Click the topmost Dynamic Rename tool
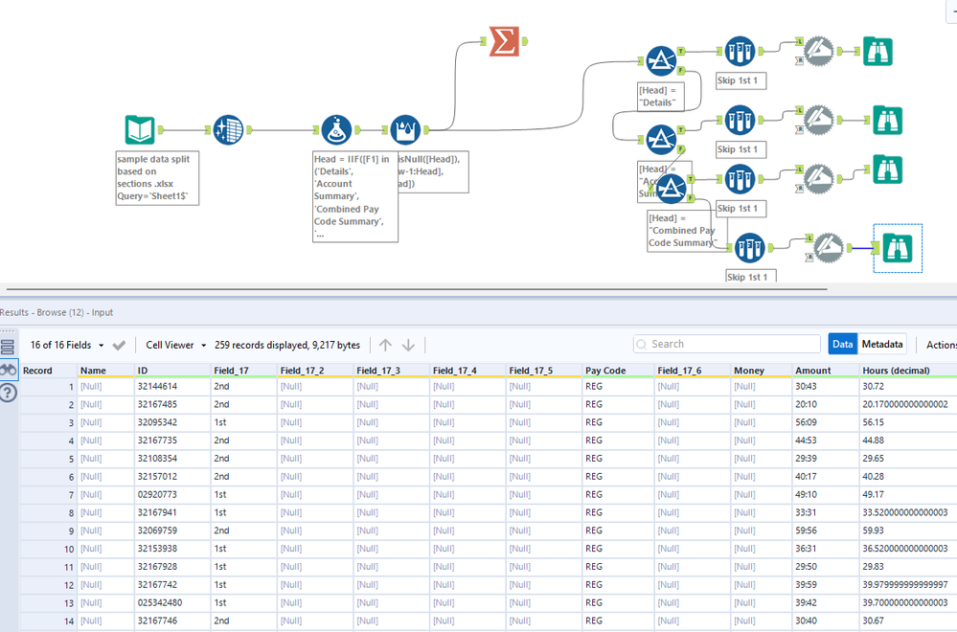957x632 pixels. tap(818, 51)
